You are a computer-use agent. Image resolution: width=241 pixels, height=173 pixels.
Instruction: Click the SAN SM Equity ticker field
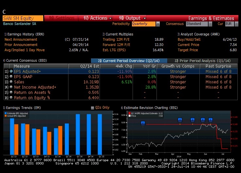coord(23,18)
